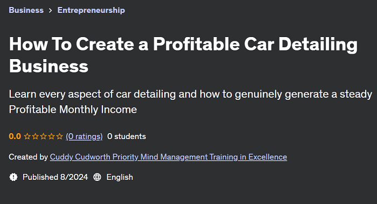The image size is (377, 204).
Task: Click the first rating star
Action: click(27, 136)
